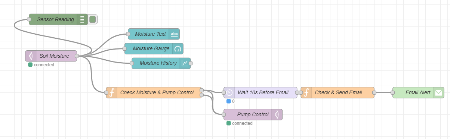The height and width of the screenshot is (139, 450).
Task: Click the gauge dial icon on Moisture Gauge
Action: pos(178,48)
